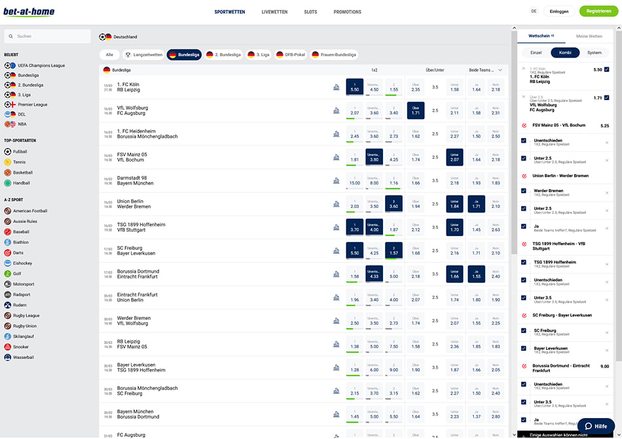Open DE language selector

pos(534,12)
